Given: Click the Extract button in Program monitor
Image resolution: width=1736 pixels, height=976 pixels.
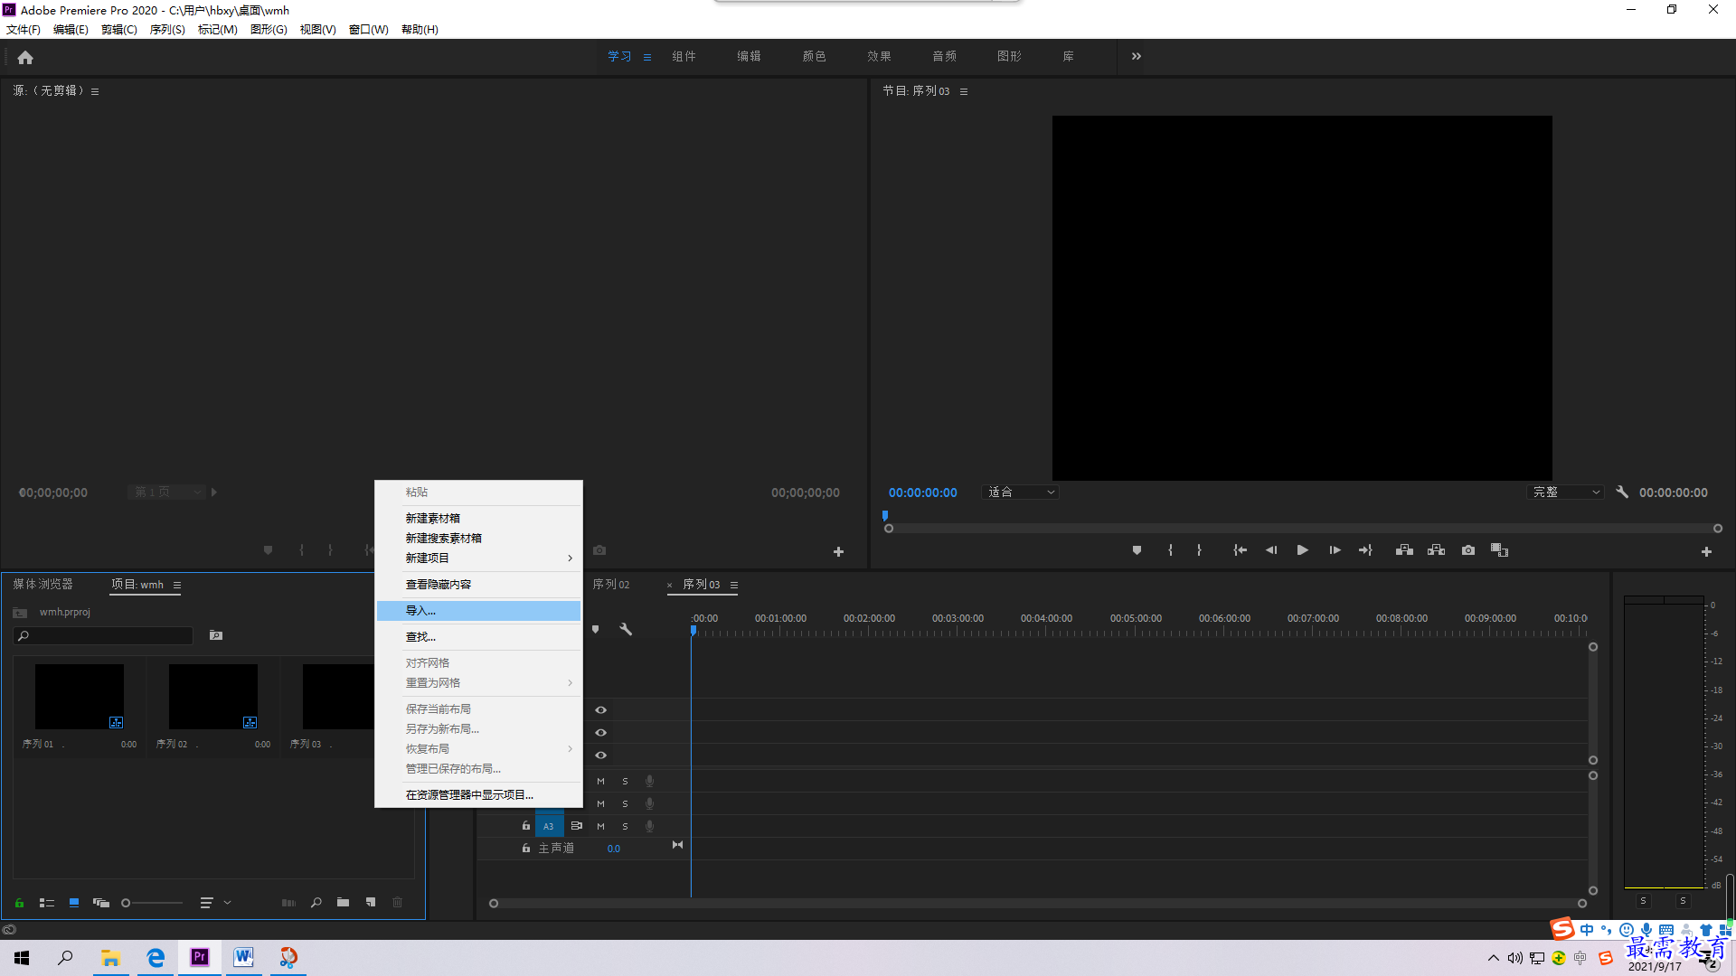Looking at the screenshot, I should (x=1436, y=550).
